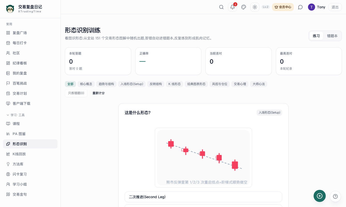Filter by 核心概念 category
Image resolution: width=346 pixels, height=207 pixels.
pos(86,84)
